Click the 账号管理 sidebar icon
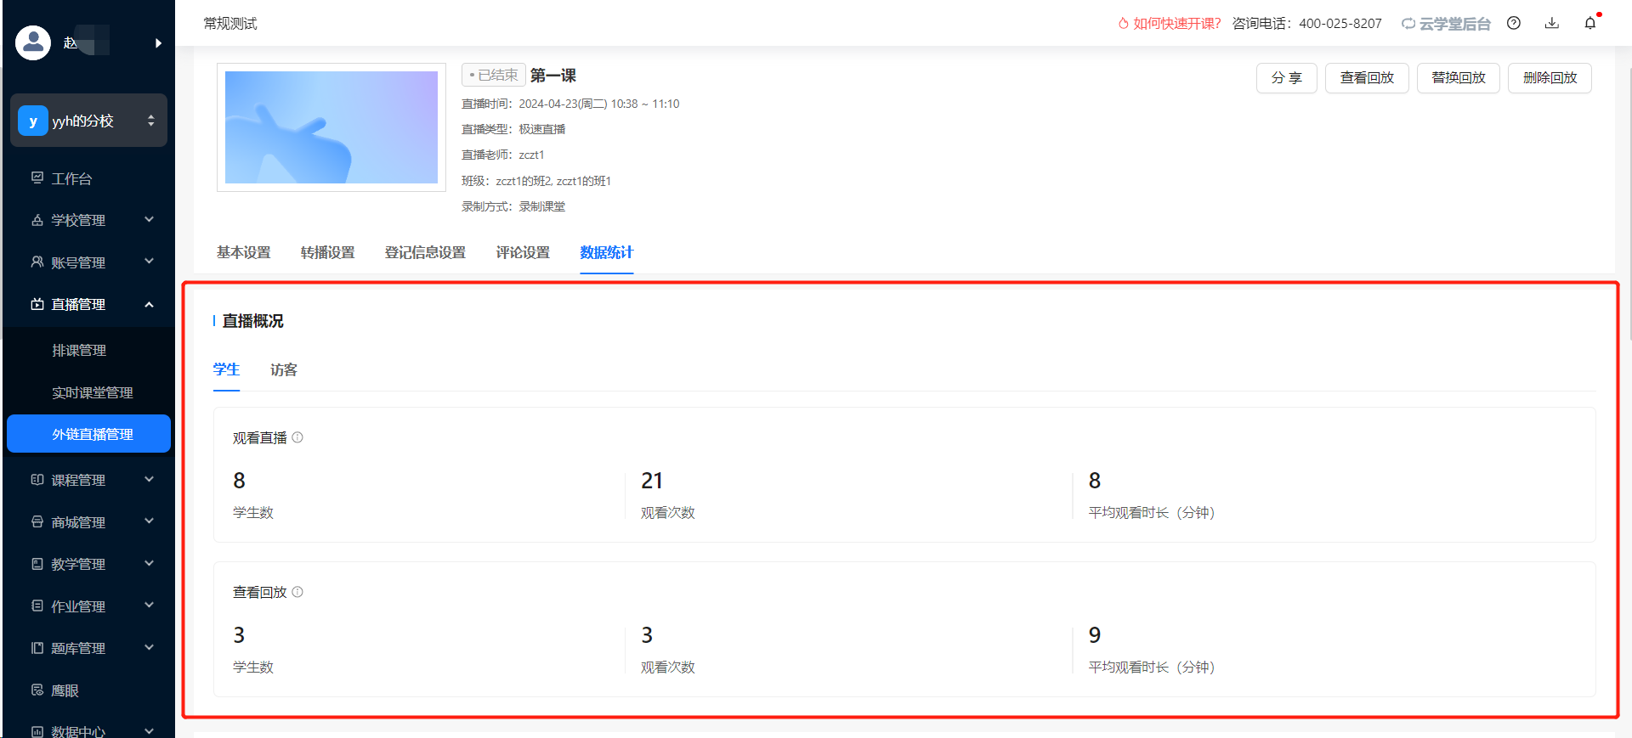The height and width of the screenshot is (738, 1632). 37,262
